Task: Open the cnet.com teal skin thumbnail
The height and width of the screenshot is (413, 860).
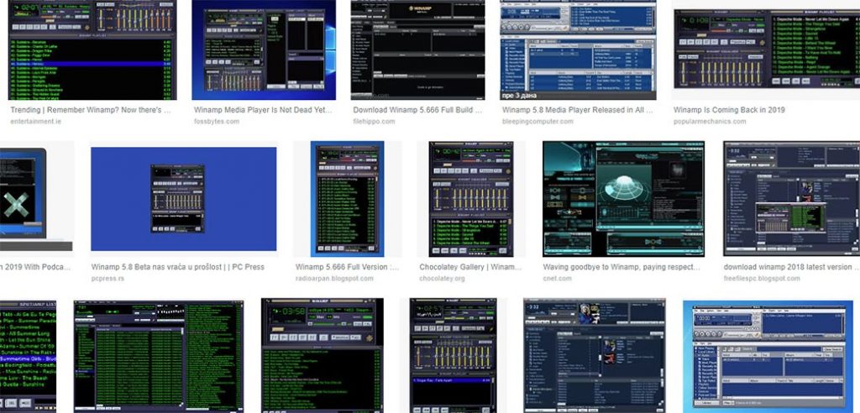Action: [624, 199]
